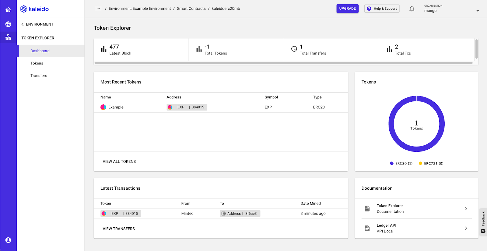Click the document icon for Token Explorer
Viewport: 487px width, 251px height.
(367, 209)
